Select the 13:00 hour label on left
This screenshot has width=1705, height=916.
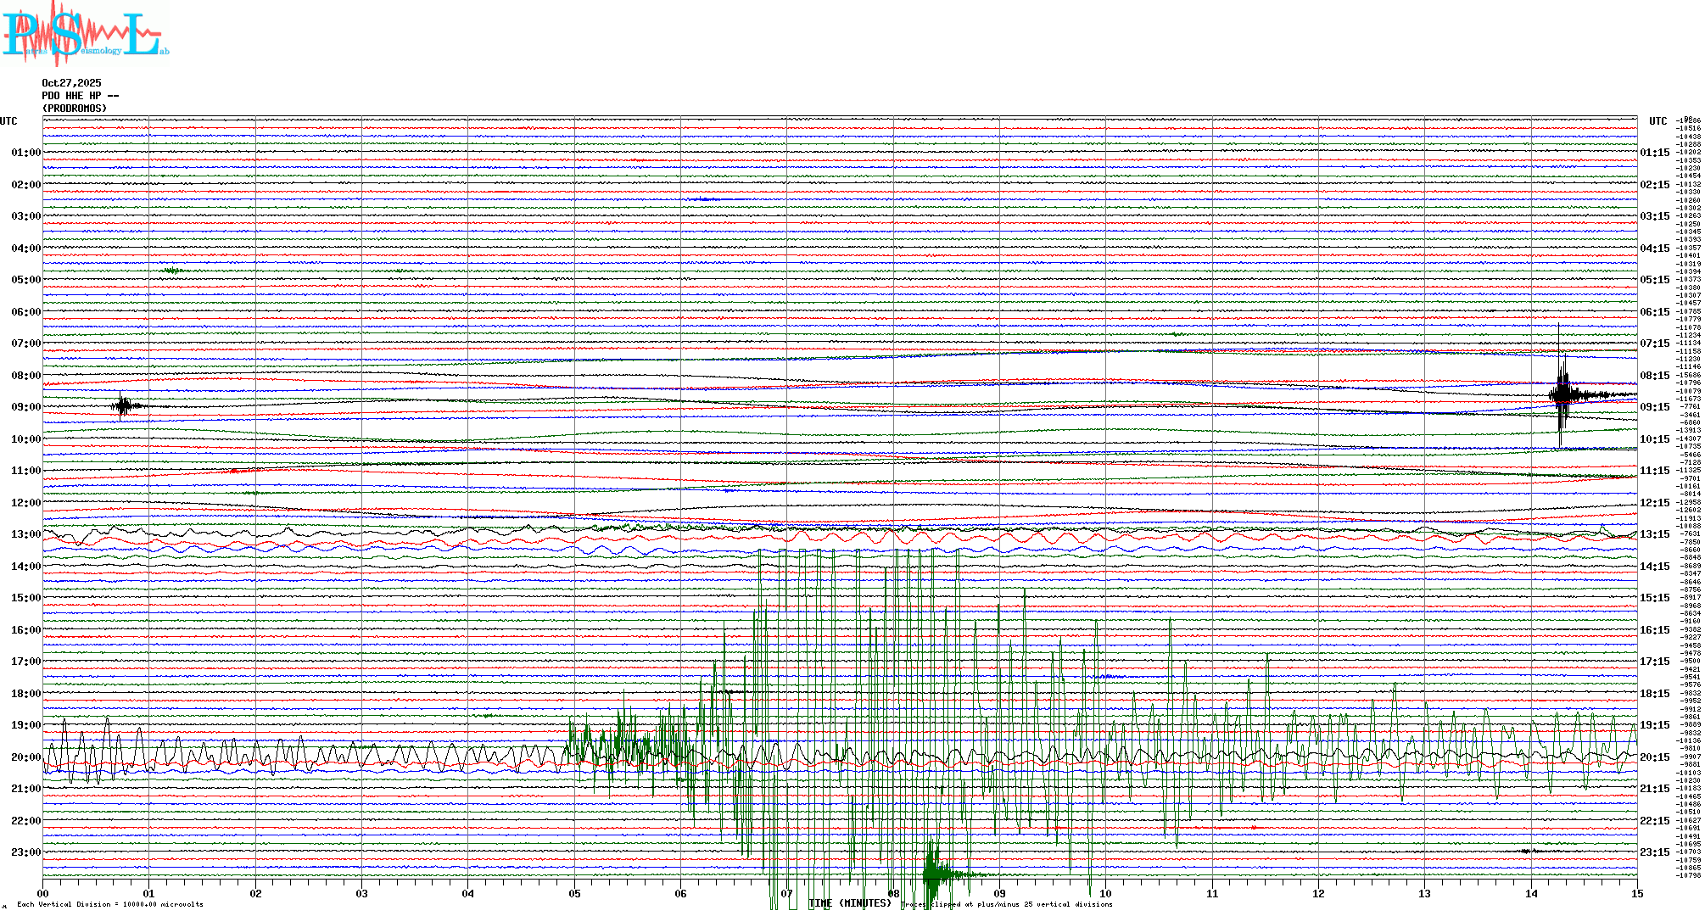(25, 534)
